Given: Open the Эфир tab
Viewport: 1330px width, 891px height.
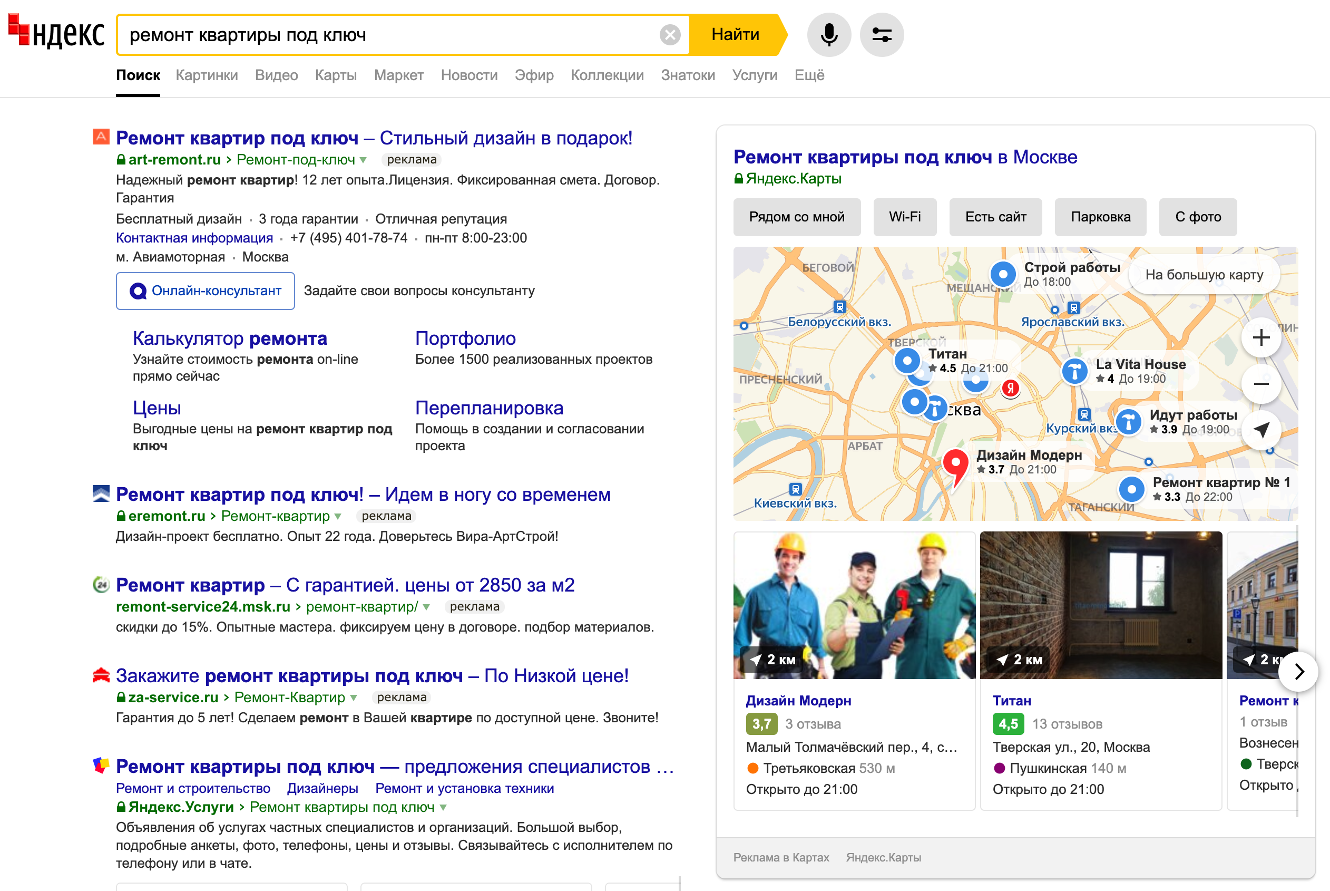Looking at the screenshot, I should (534, 75).
